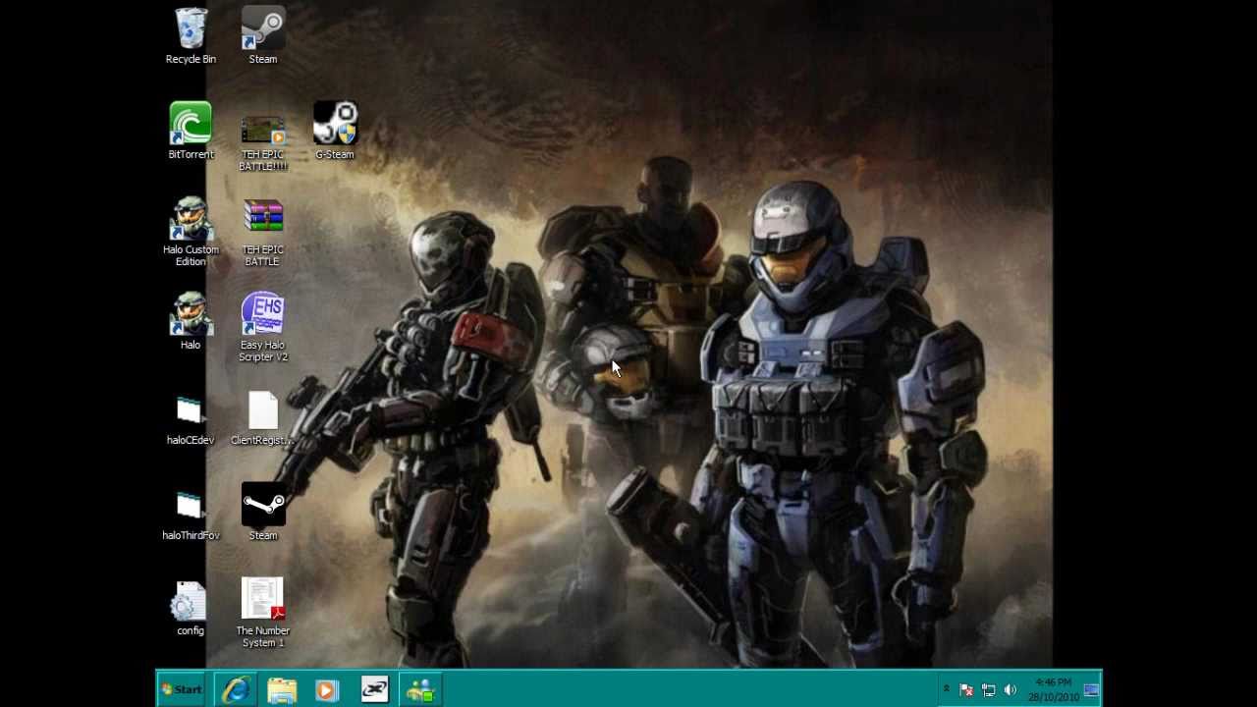Select the ClientRegistry blank file icon
This screenshot has height=707, width=1257.
pos(263,417)
